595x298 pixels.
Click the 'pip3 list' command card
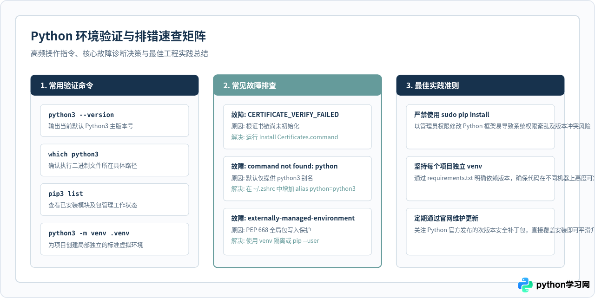coord(114,200)
